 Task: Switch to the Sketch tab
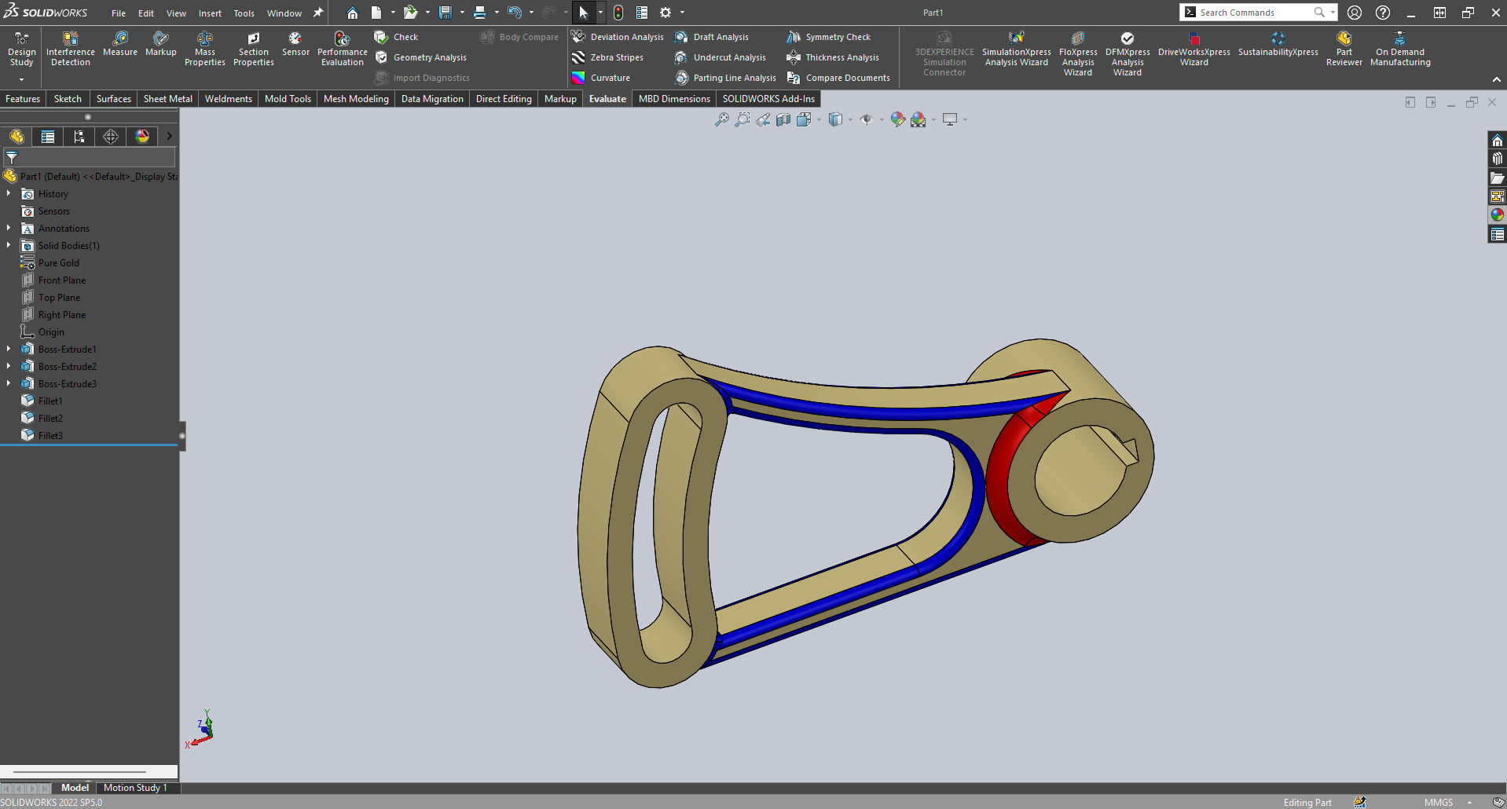pos(68,99)
